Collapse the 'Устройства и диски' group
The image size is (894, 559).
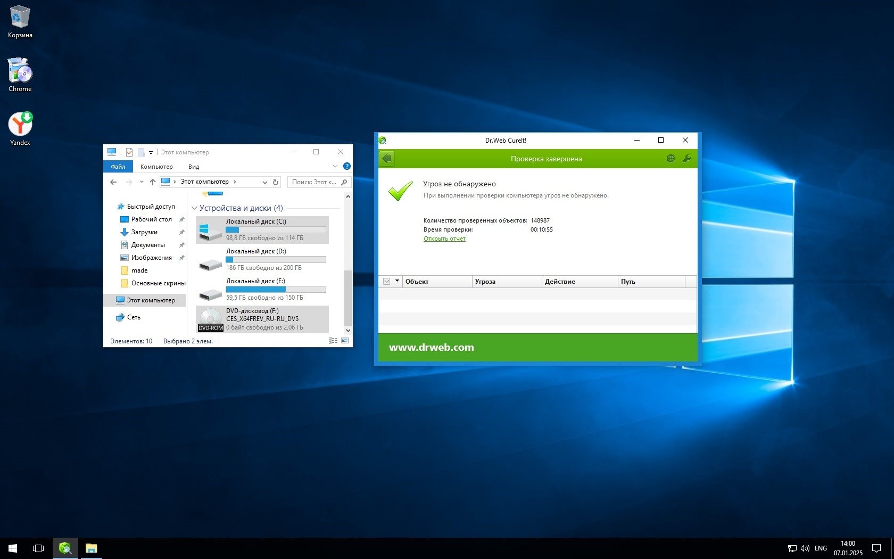[194, 208]
